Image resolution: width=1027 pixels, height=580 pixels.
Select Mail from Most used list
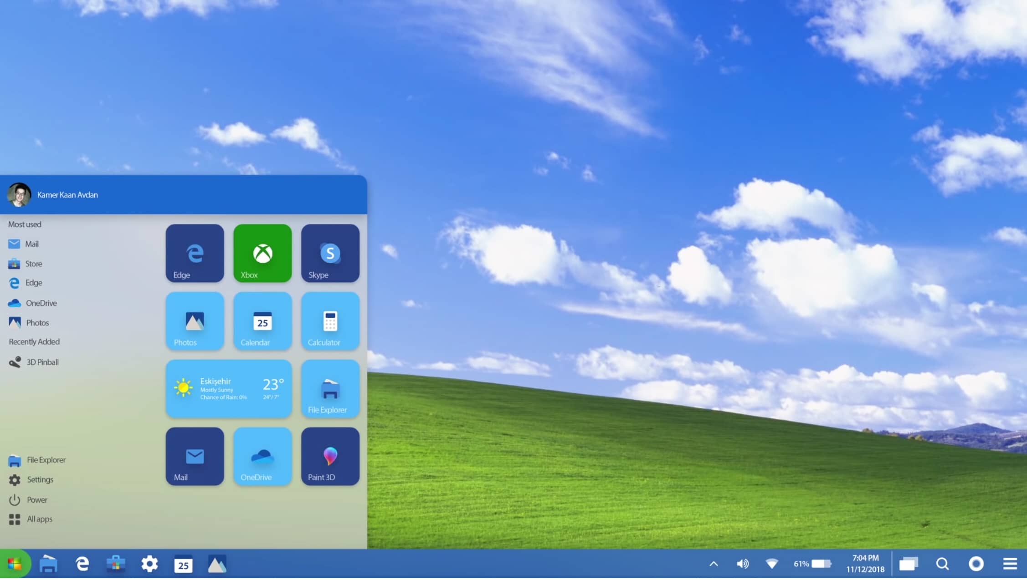pyautogui.click(x=32, y=243)
